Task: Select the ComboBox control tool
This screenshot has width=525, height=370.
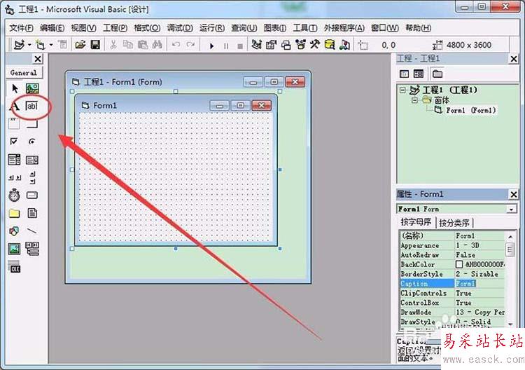Action: [14, 160]
